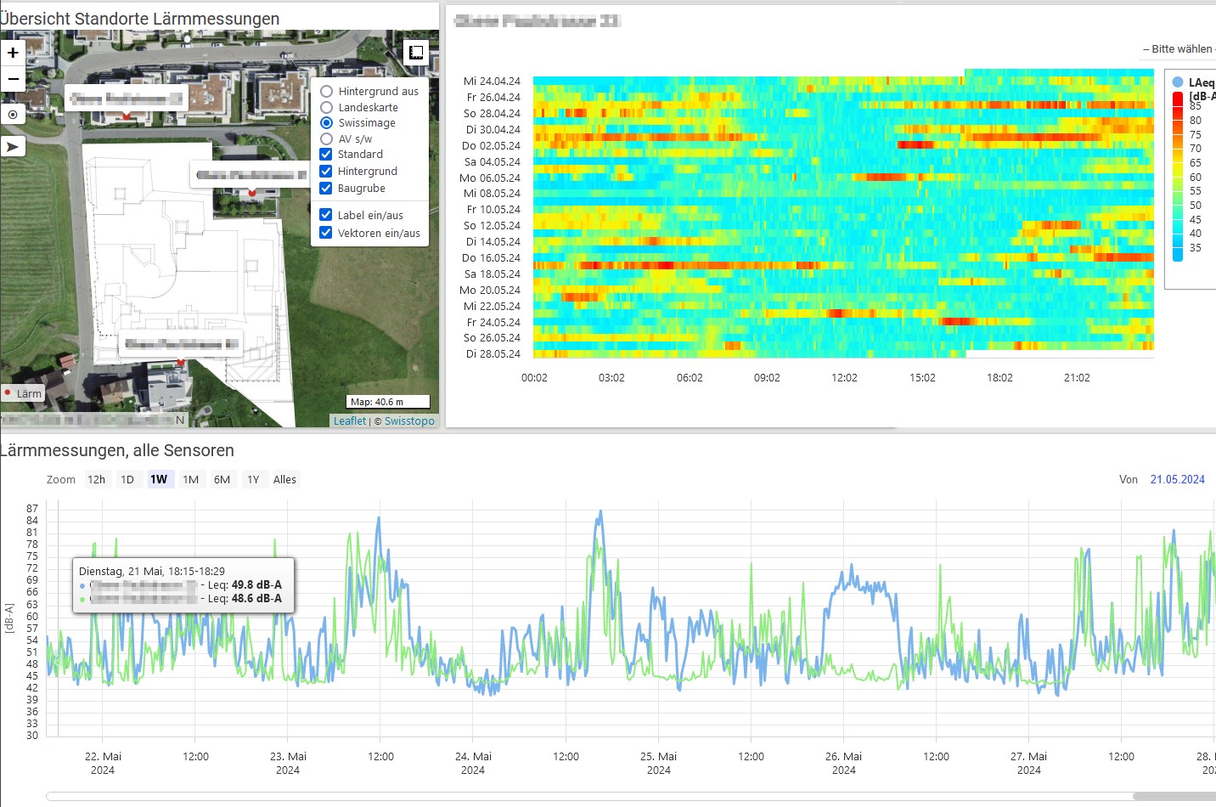Set chart zoom to 12h

point(97,479)
